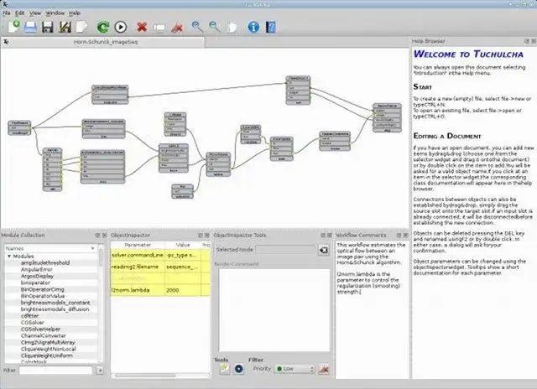Click the solver.commandline parameter row
Screen dimensions: 537x389
[160, 255]
